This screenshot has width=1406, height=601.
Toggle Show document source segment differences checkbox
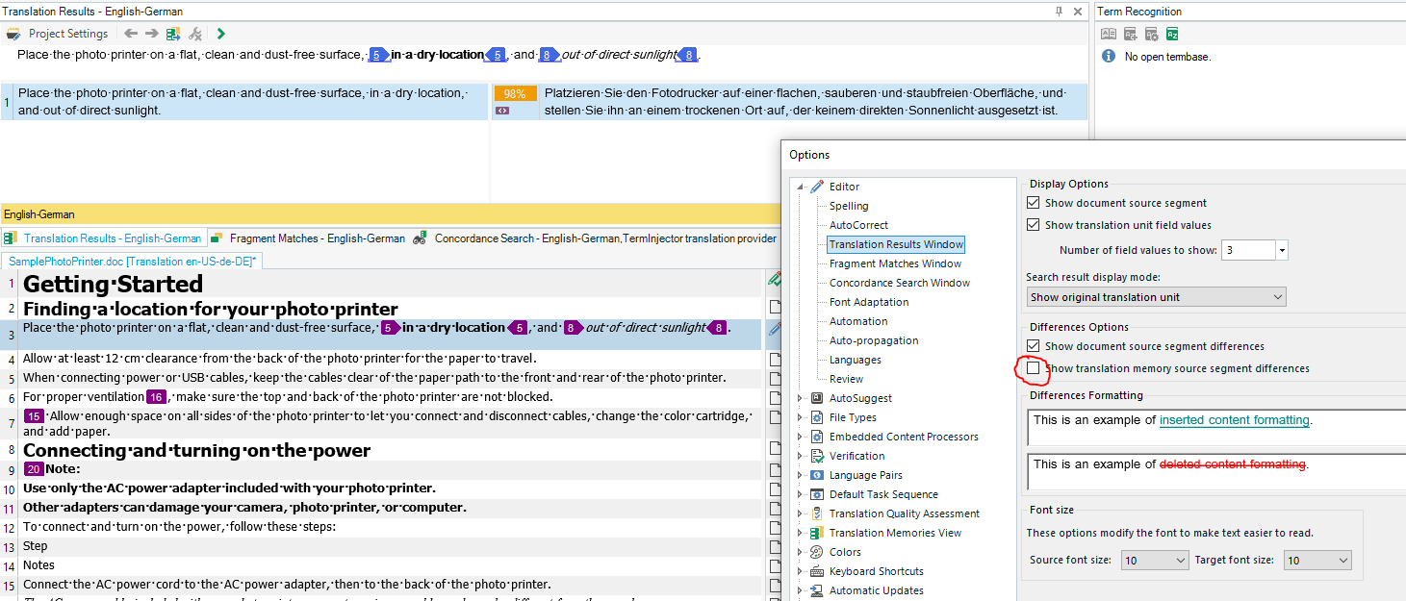[x=1034, y=346]
